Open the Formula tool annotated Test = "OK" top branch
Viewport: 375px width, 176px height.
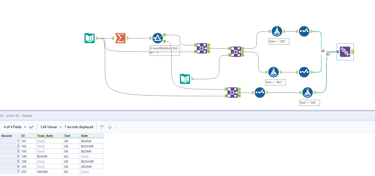[277, 31]
